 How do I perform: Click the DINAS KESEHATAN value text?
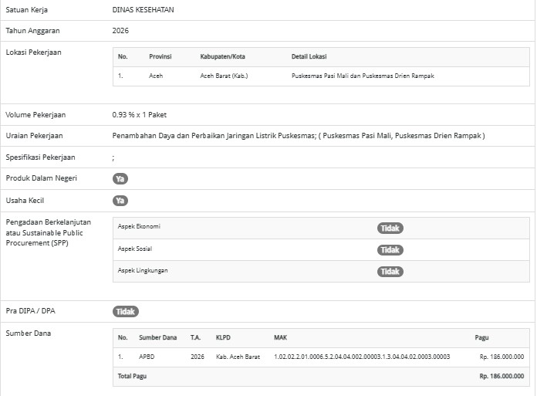pos(143,10)
